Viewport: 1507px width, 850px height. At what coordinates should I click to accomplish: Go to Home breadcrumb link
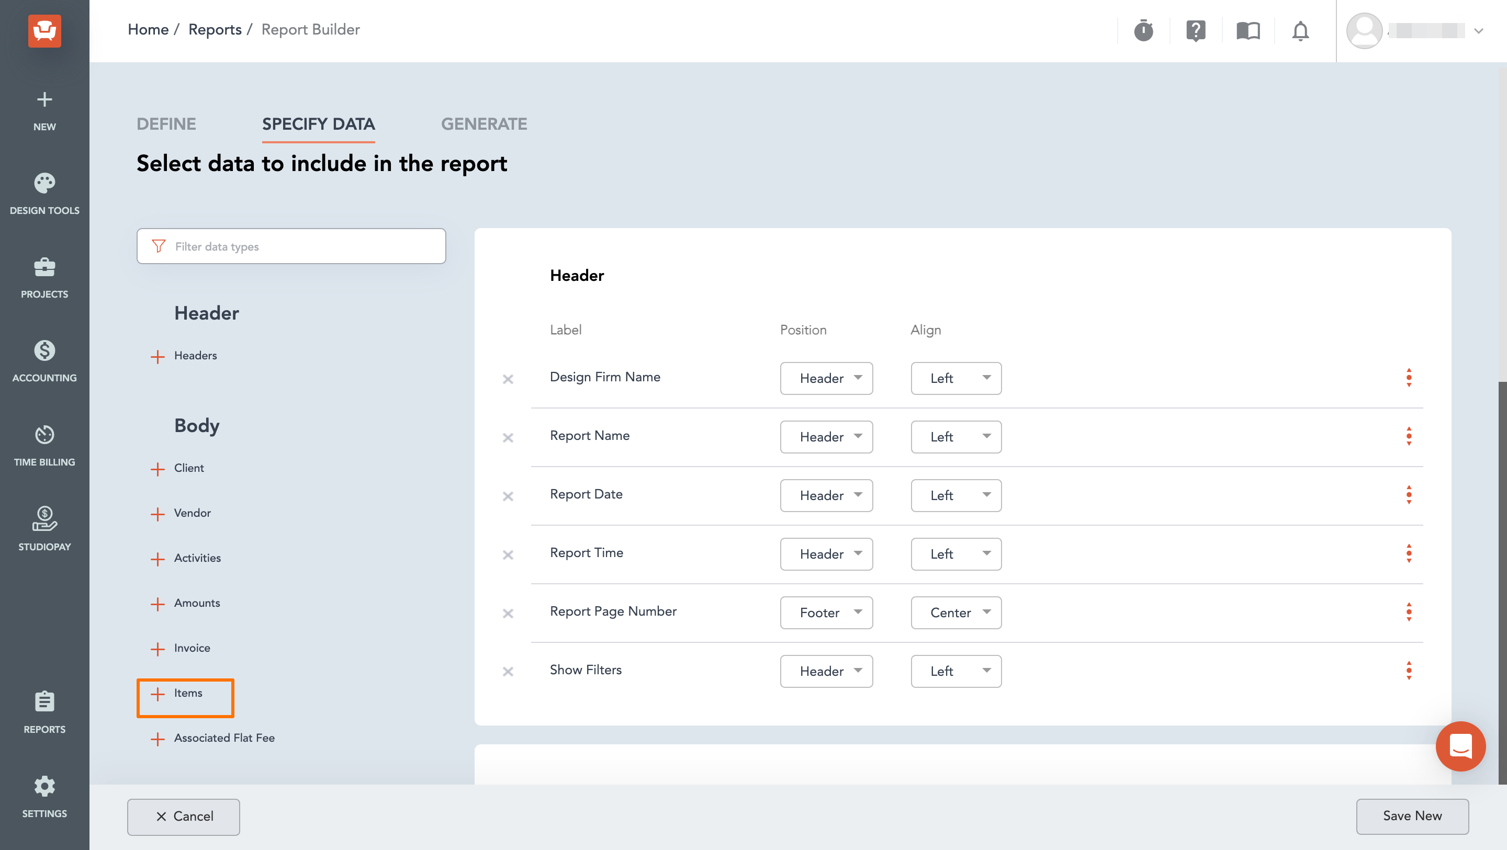[x=148, y=29]
